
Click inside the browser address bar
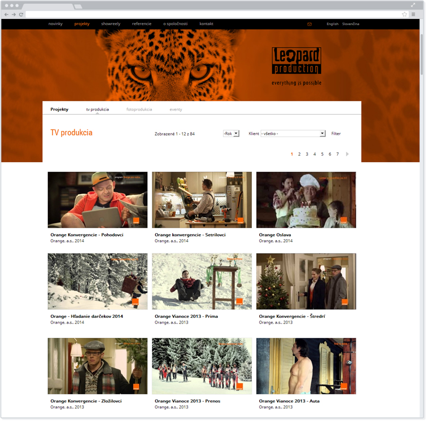(190, 15)
